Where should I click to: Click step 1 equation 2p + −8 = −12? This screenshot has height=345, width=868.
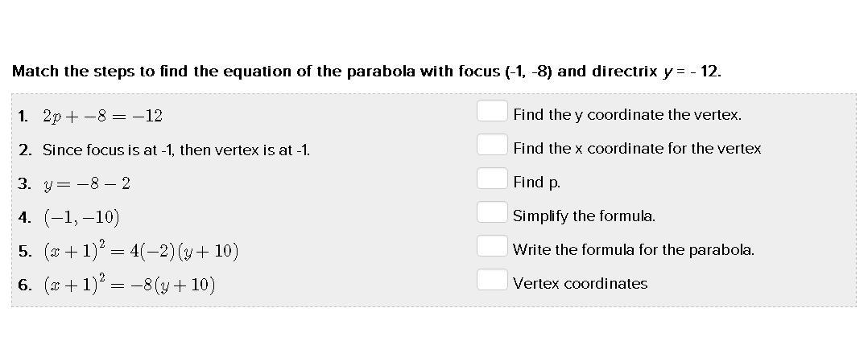pos(102,116)
